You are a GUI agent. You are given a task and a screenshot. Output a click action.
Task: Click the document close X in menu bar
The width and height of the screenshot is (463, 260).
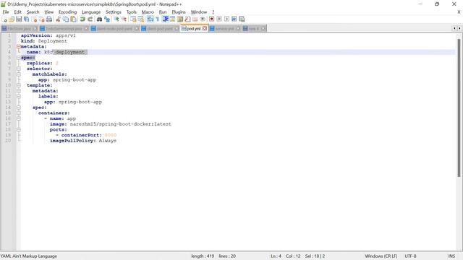(x=459, y=12)
